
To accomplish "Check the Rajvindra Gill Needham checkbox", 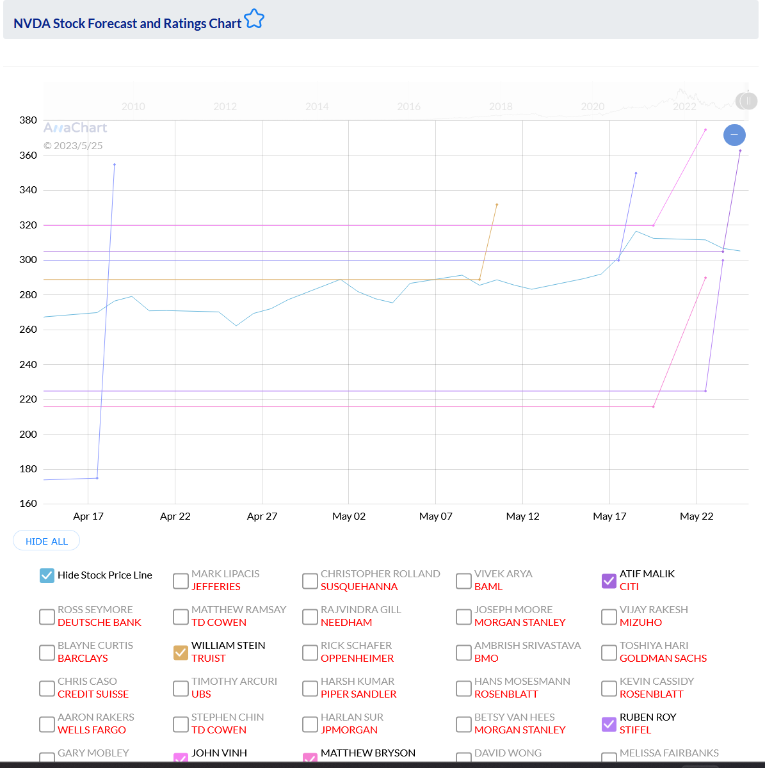I will point(310,616).
